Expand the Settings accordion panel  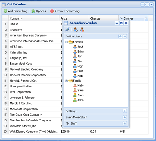(125, 111)
